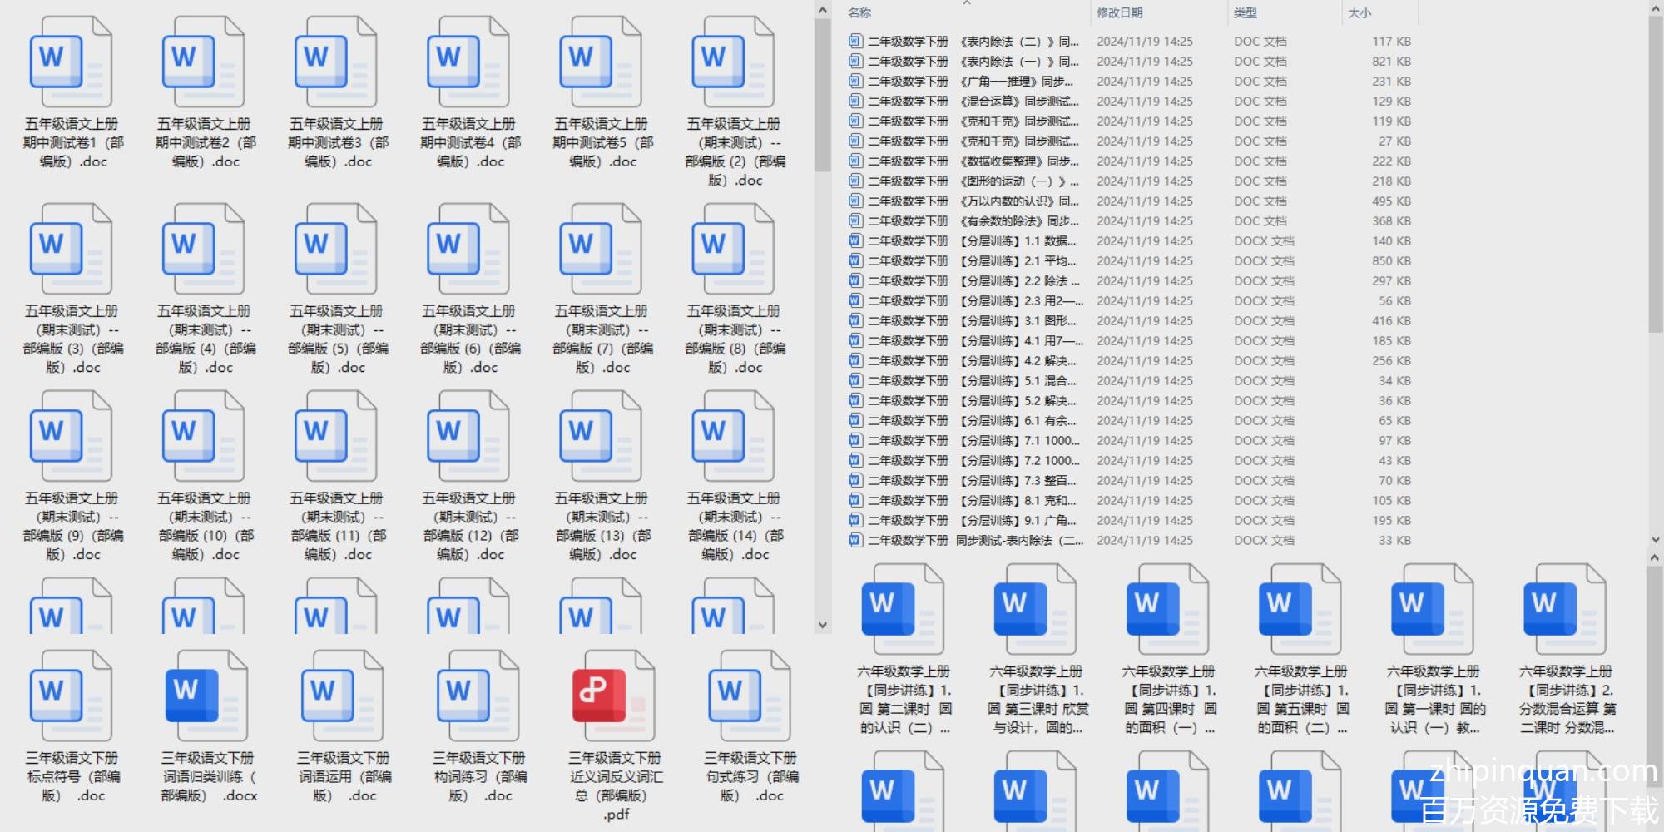The width and height of the screenshot is (1664, 832).
Task: Select the 圆 第二课时 document icon
Action: click(903, 609)
